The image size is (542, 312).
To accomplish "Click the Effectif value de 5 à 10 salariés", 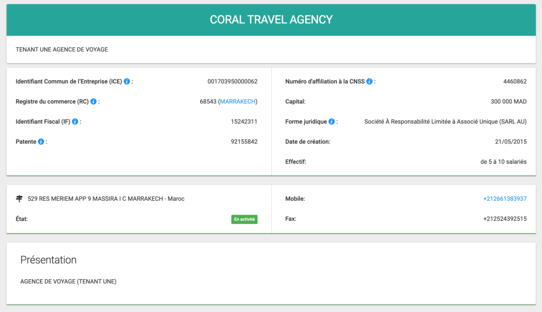I will (503, 162).
